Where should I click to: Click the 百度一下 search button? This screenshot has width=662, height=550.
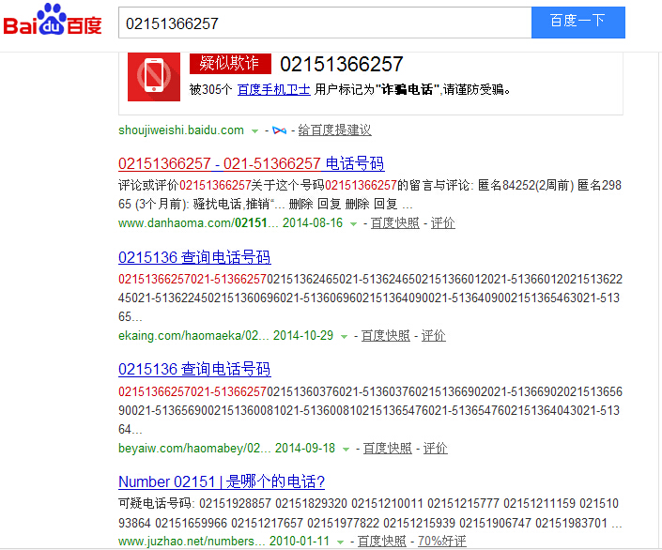coord(578,23)
